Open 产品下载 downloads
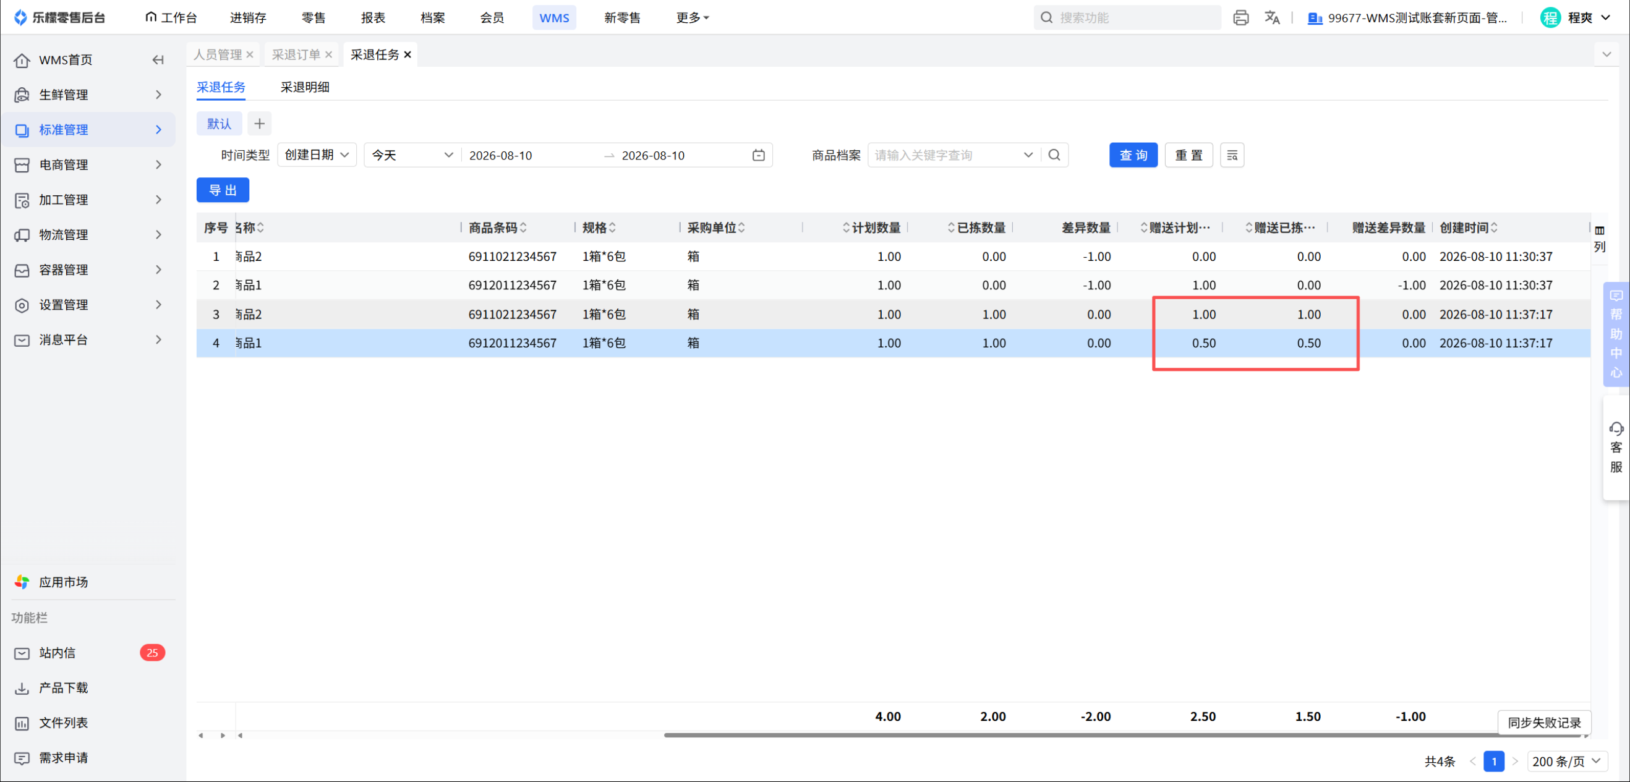Viewport: 1630px width, 782px height. pyautogui.click(x=63, y=688)
